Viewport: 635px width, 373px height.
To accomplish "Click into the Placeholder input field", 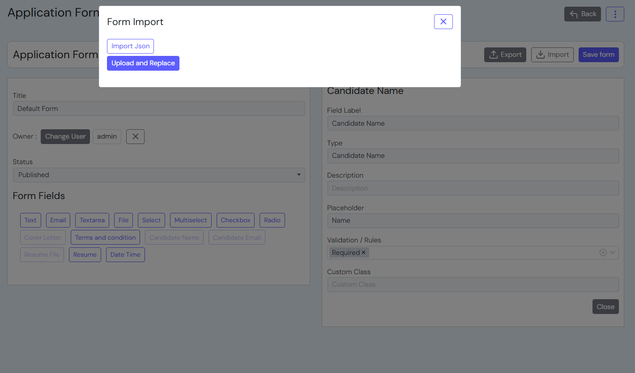I will tap(473, 220).
